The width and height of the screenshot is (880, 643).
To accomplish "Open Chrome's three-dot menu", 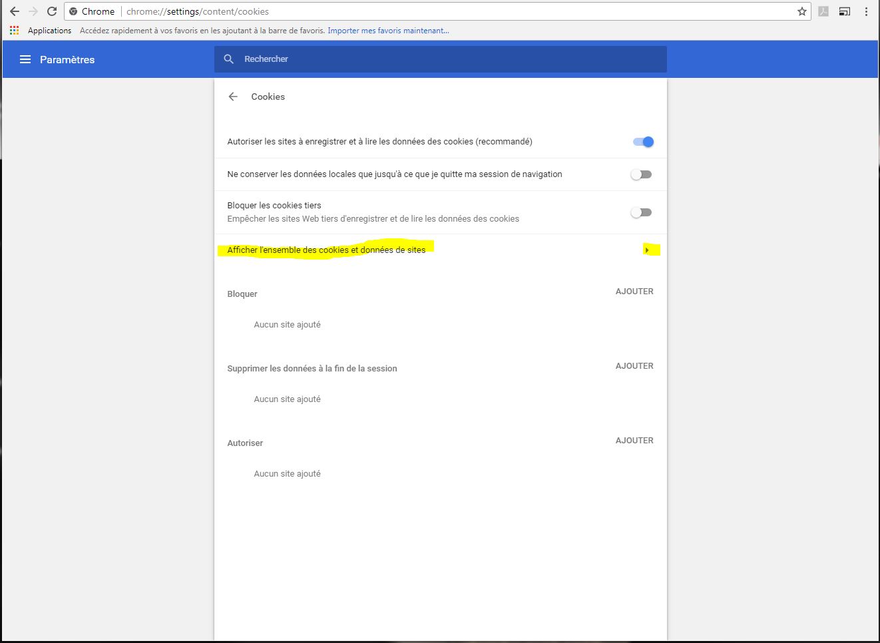I will pos(866,11).
